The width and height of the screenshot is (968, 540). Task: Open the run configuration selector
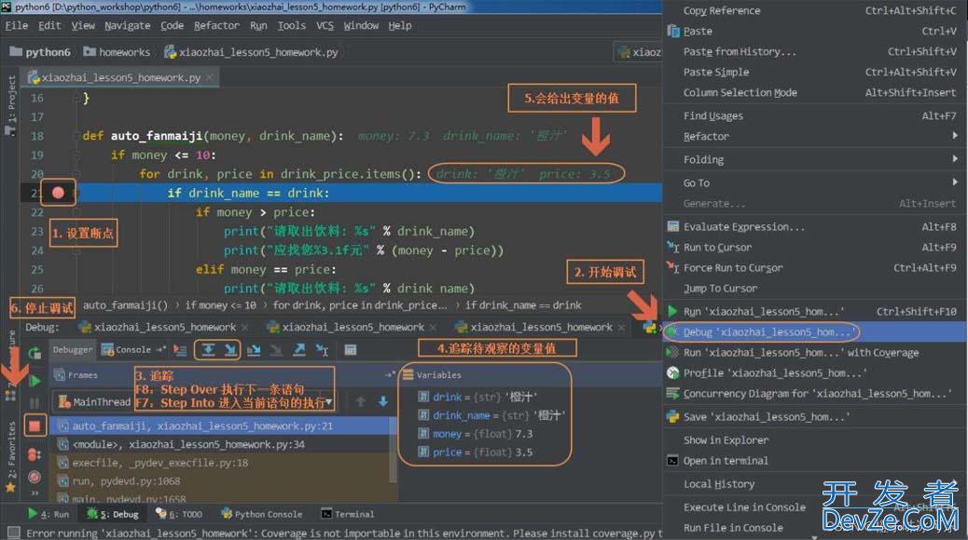pos(639,52)
